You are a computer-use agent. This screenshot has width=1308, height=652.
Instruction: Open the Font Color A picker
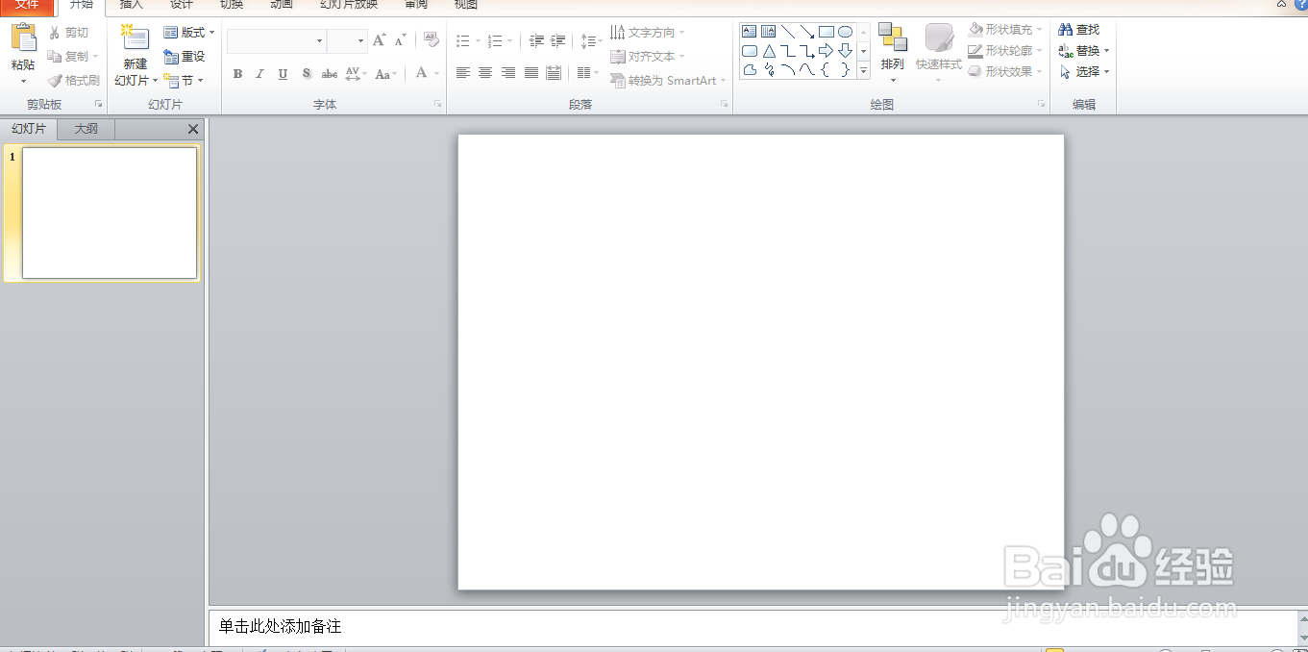(x=428, y=73)
